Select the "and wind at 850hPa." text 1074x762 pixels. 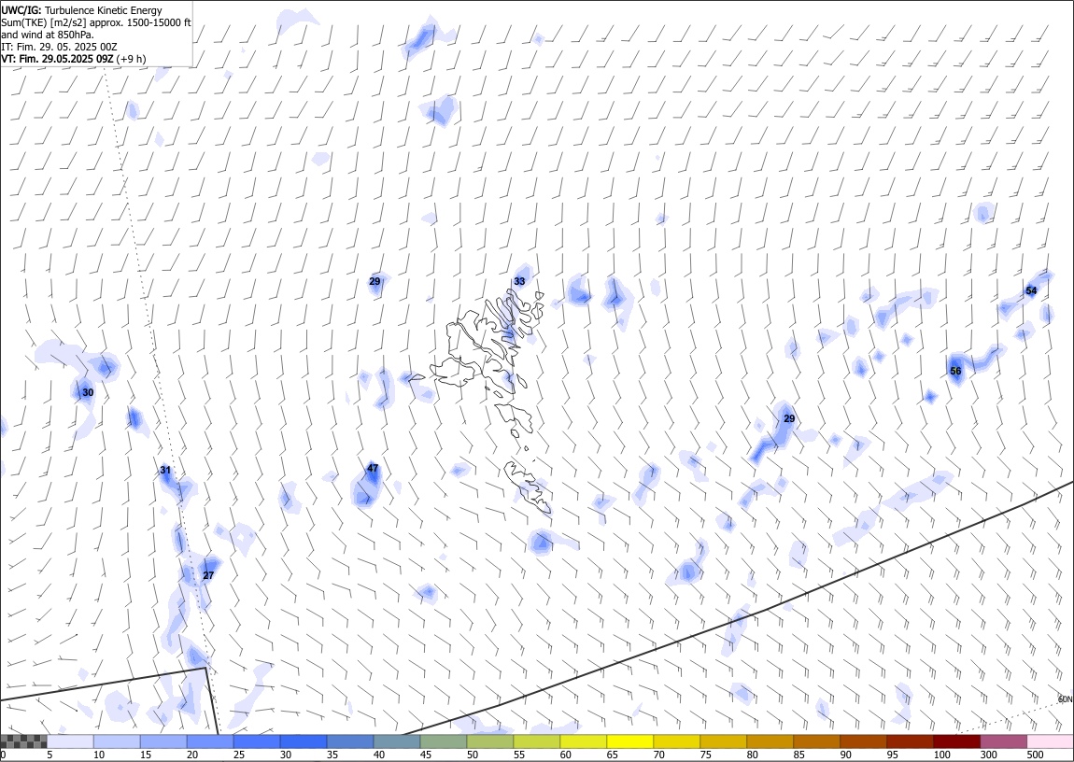click(x=48, y=35)
